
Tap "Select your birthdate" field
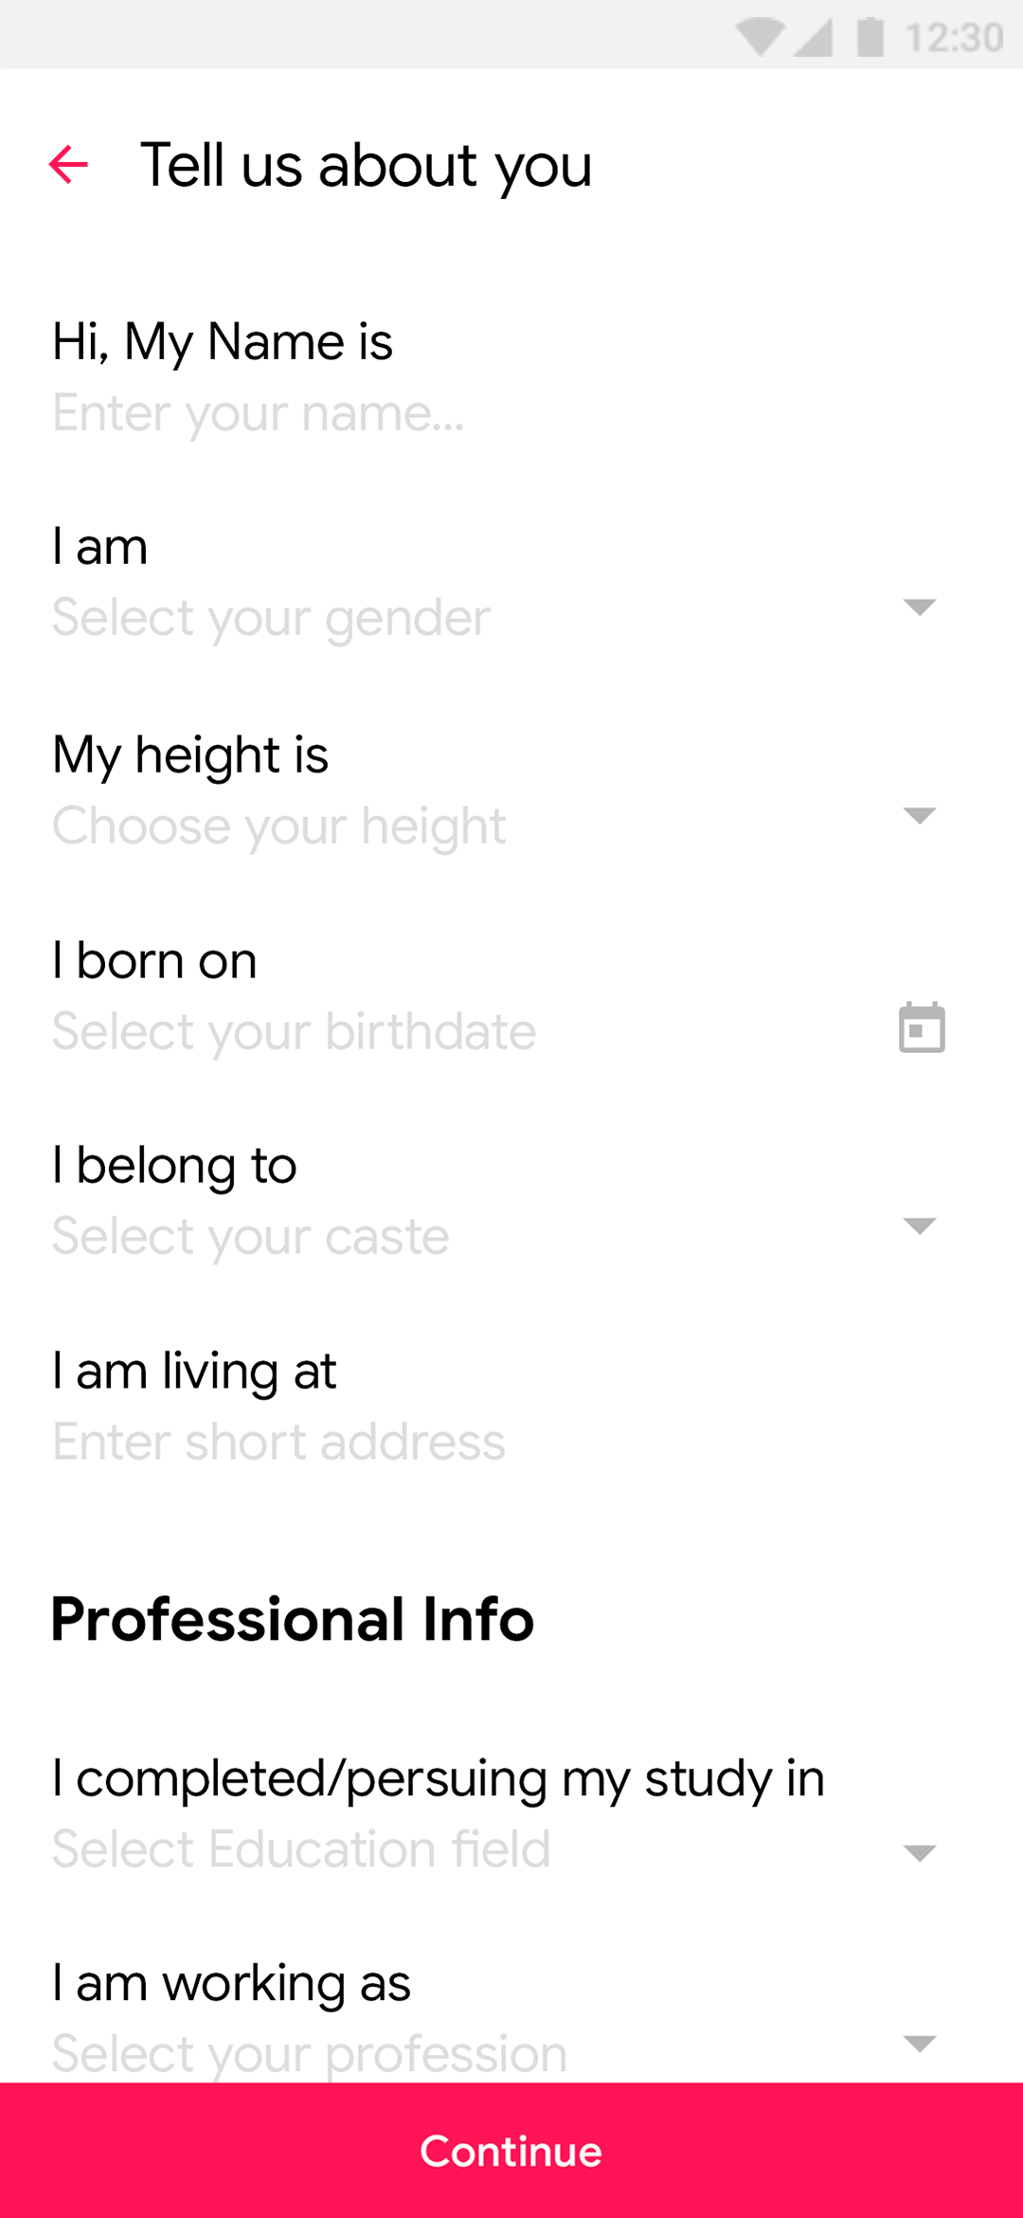pos(294,1031)
